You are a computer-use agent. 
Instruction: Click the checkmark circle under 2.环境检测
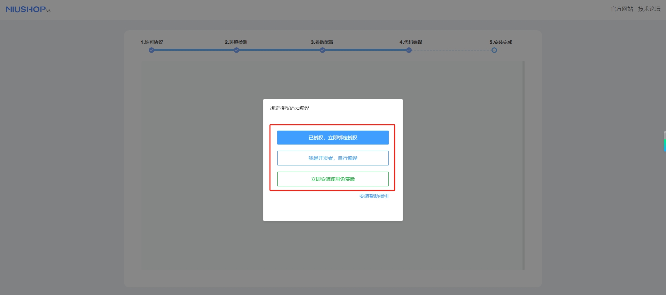click(x=237, y=50)
